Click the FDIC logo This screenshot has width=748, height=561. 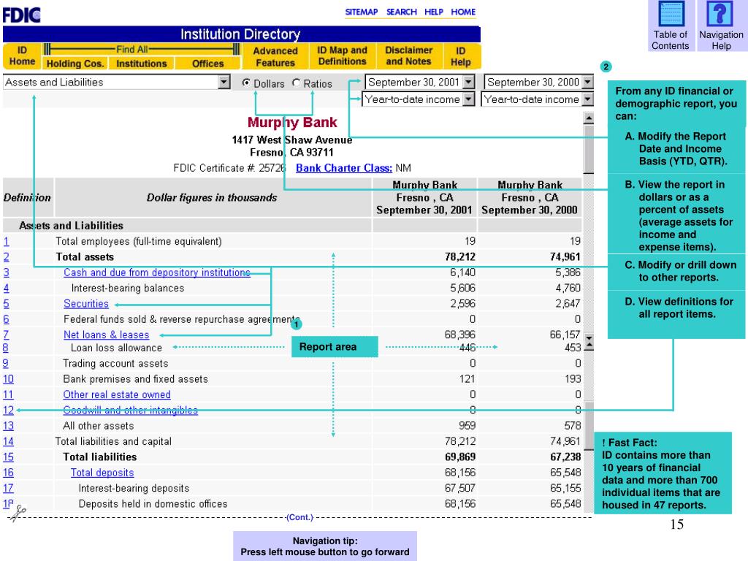[21, 15]
